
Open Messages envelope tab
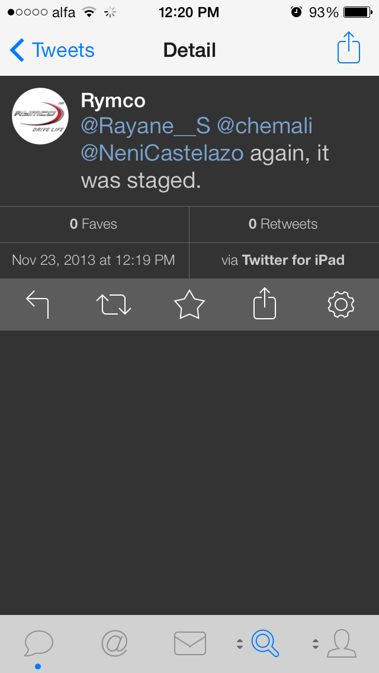click(190, 643)
